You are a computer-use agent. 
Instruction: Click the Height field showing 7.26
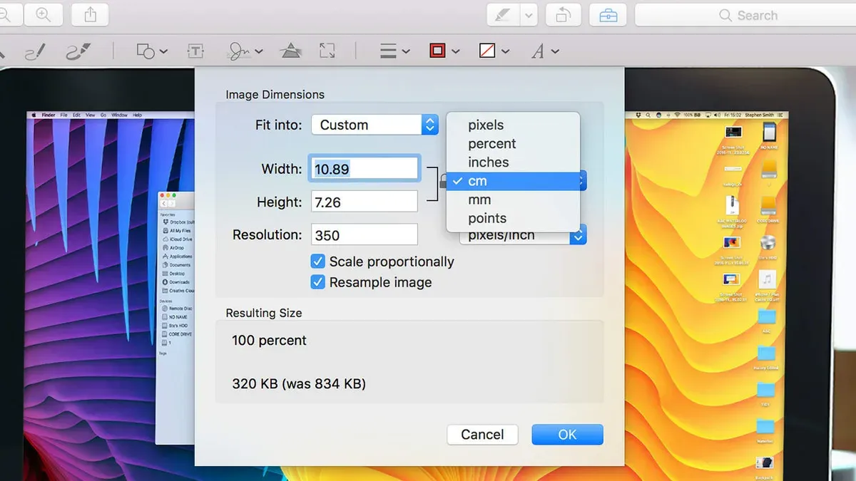[x=365, y=202]
